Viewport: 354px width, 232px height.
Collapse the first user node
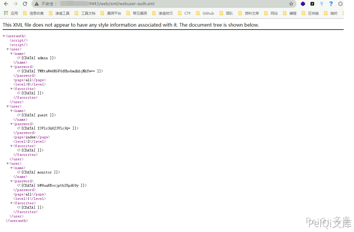coord(8,49)
